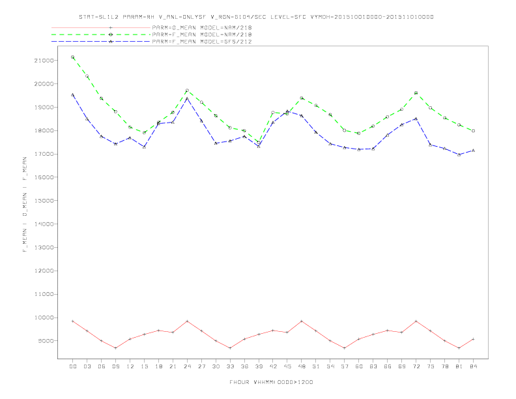516x399 pixels.
Task: Click the y-axis tick label 11000
Action: (44, 294)
